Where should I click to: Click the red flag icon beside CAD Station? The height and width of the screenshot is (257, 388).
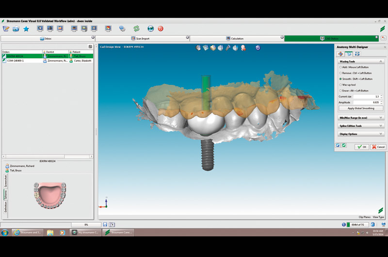tap(383, 38)
